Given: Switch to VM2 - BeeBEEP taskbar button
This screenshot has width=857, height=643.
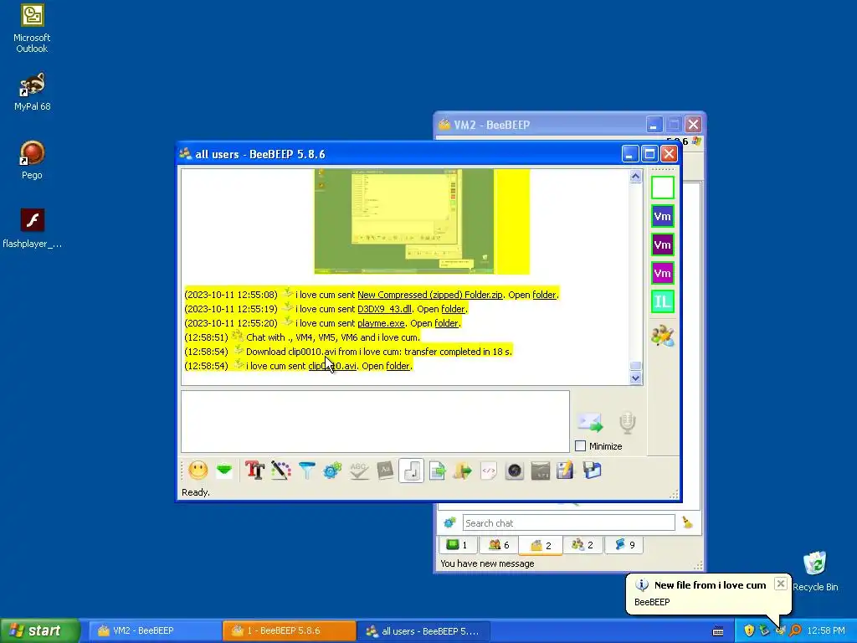Looking at the screenshot, I should coord(154,631).
